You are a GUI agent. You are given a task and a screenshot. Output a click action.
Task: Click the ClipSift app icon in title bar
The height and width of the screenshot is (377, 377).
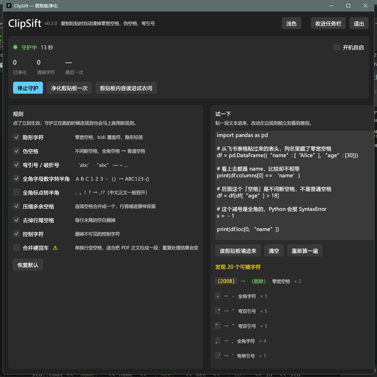(x=9, y=6)
